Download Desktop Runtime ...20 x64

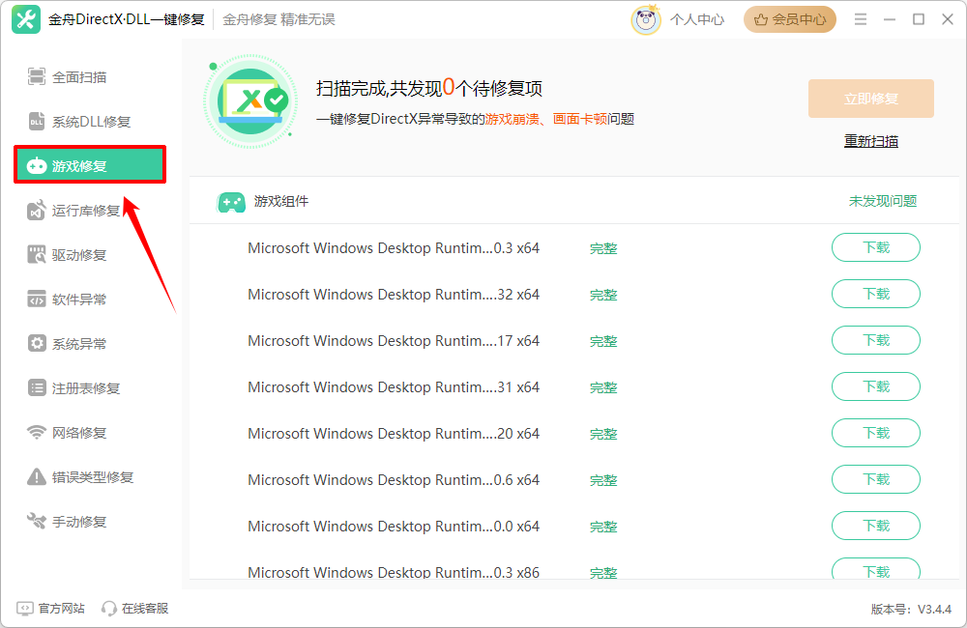click(x=876, y=433)
